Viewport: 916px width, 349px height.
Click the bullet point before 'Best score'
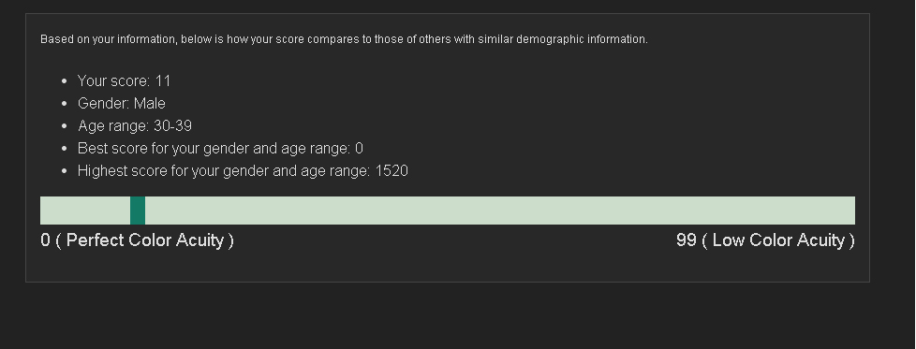click(65, 149)
